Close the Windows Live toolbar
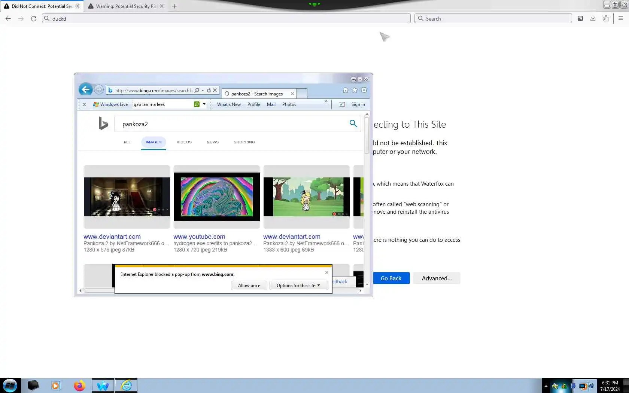The width and height of the screenshot is (629, 393). (85, 104)
